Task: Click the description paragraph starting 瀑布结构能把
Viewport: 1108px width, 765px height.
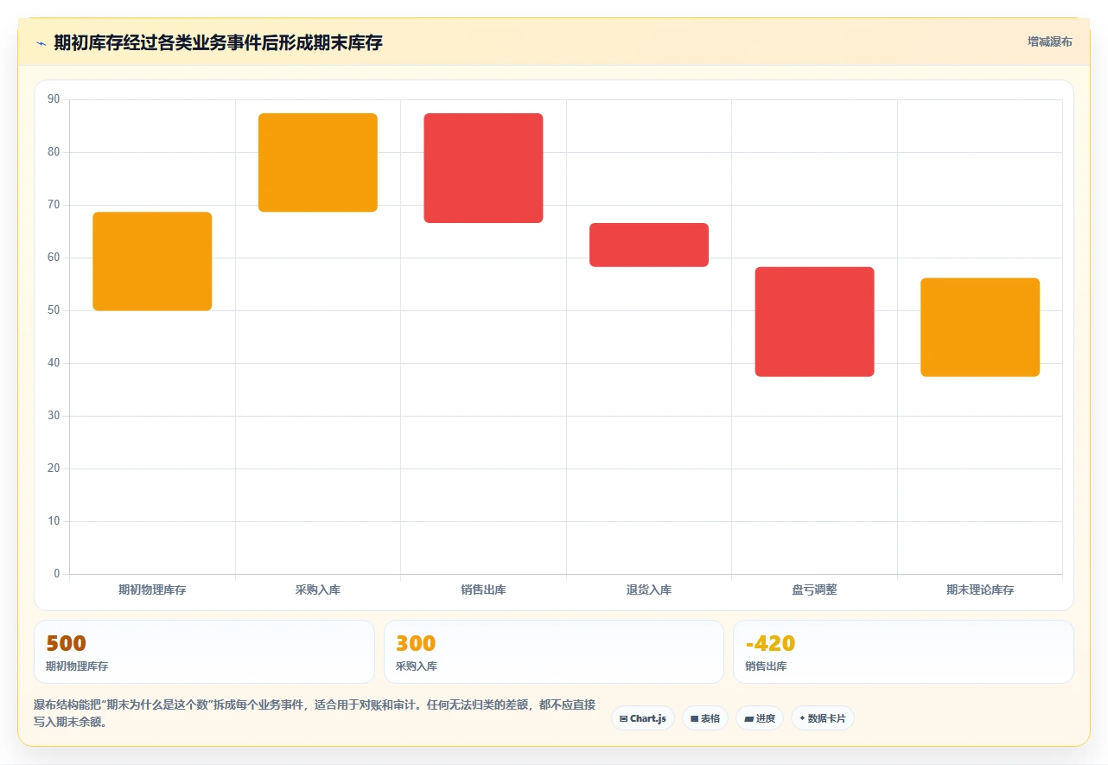Action: point(315,714)
